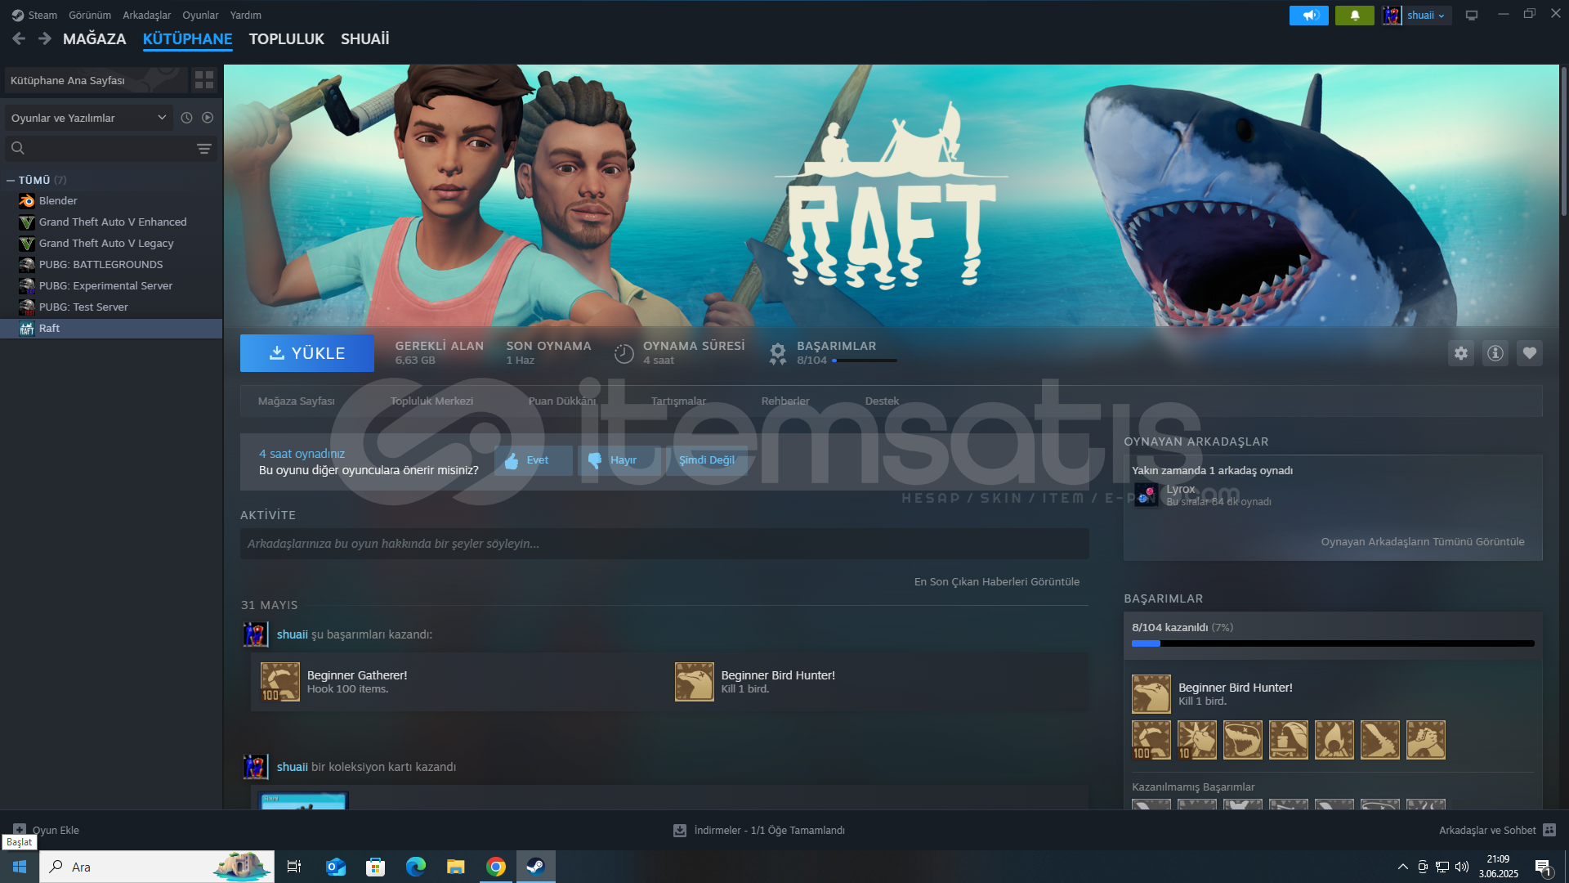Click the activity comment text field
This screenshot has width=1569, height=883.
coord(664,544)
